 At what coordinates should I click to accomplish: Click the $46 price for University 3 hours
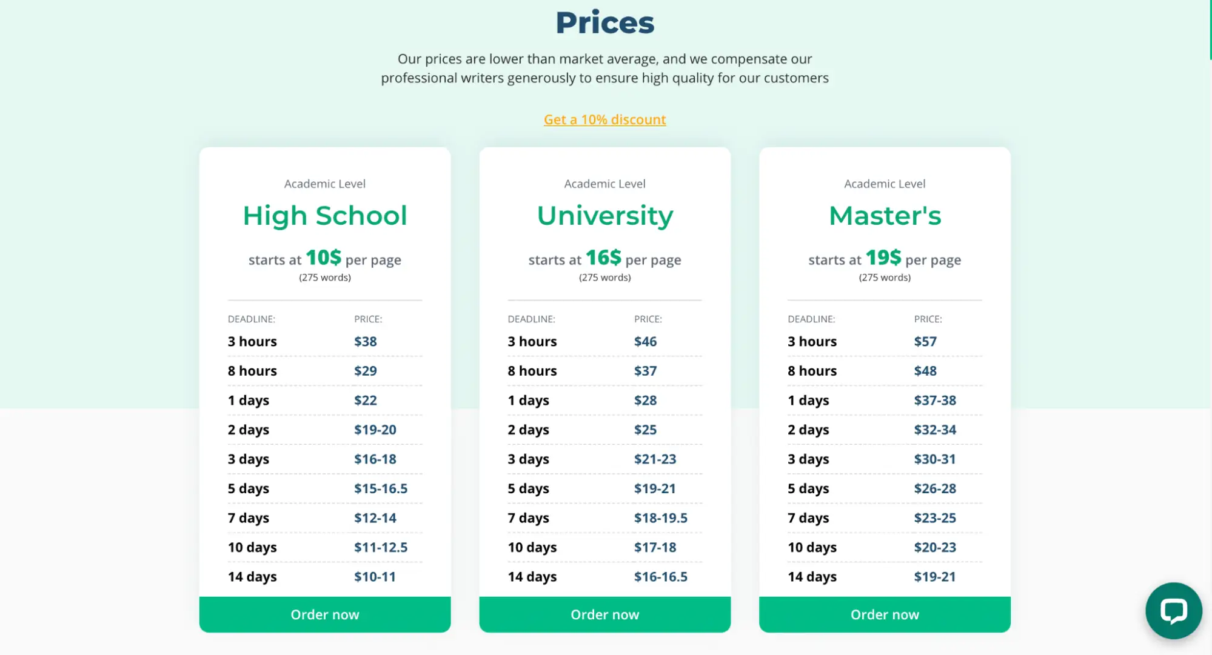click(645, 341)
